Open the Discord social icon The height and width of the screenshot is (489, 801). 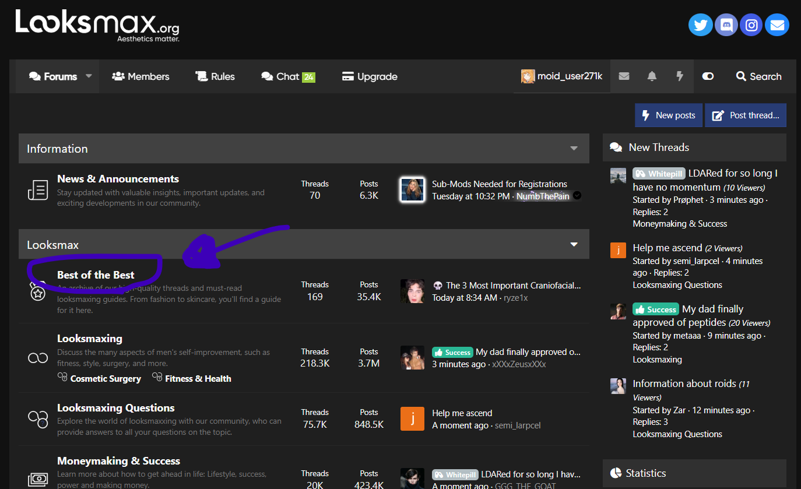[x=726, y=25]
